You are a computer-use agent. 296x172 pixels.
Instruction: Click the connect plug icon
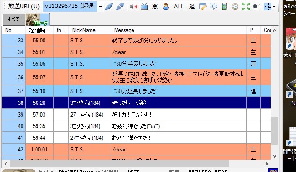(x=109, y=7)
